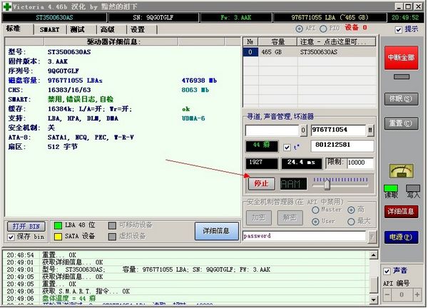Viewport: 428px width, 308px height.
Task: Click the green 读取 (Read) indicator
Action: coord(391,189)
